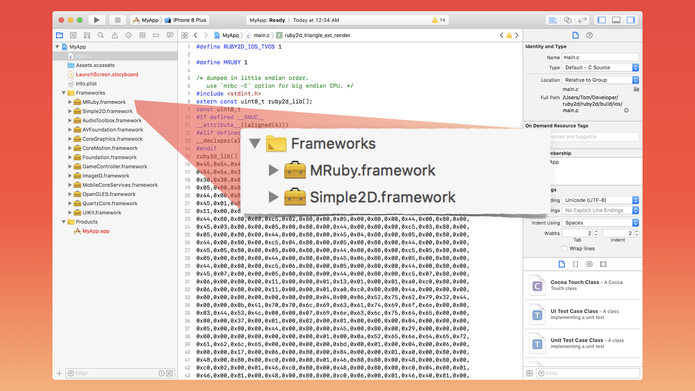Switch to the Version editor
The width and height of the screenshot is (695, 391).
coord(582,20)
